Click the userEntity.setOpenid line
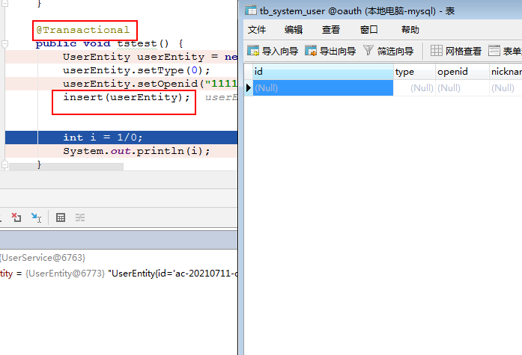Screen dimensions: 522x355 pos(150,84)
